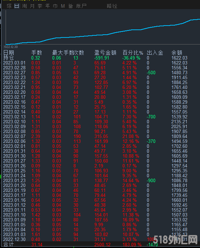Click profit 79.44 on 2023.01.17
The image size is (200, 248).
[x=100, y=195]
